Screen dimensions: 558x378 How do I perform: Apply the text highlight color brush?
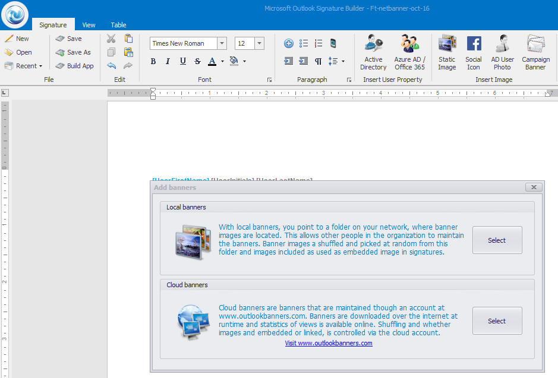[234, 61]
